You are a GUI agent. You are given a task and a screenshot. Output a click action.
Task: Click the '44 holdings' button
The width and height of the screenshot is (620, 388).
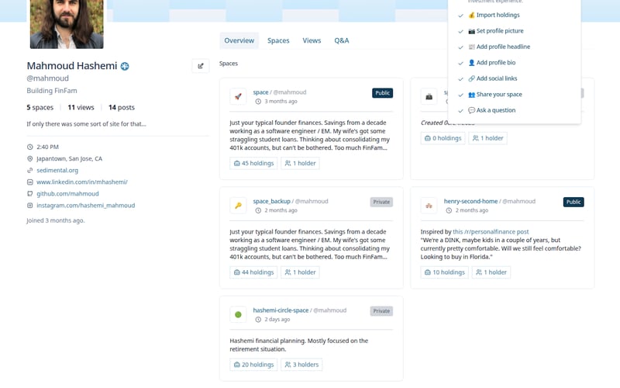[x=253, y=272]
